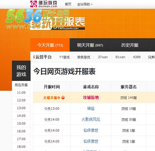Select the 13:00 time slot in sidebar
Viewport: 155px width, 151px height.
click(21, 108)
